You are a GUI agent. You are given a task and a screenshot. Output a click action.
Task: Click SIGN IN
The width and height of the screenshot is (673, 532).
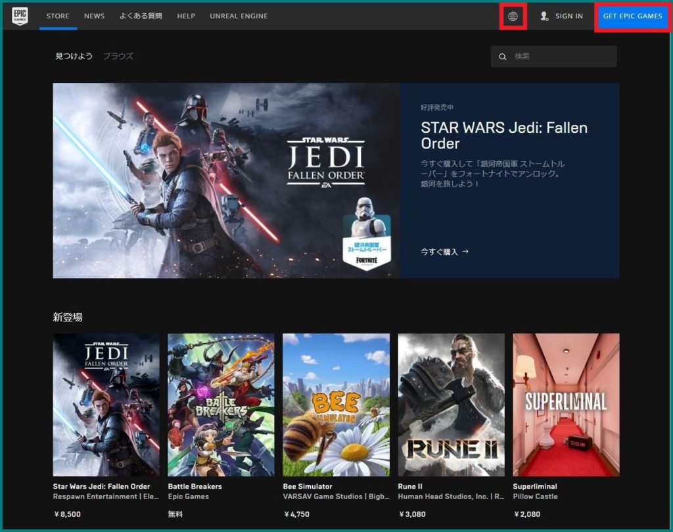pos(569,16)
